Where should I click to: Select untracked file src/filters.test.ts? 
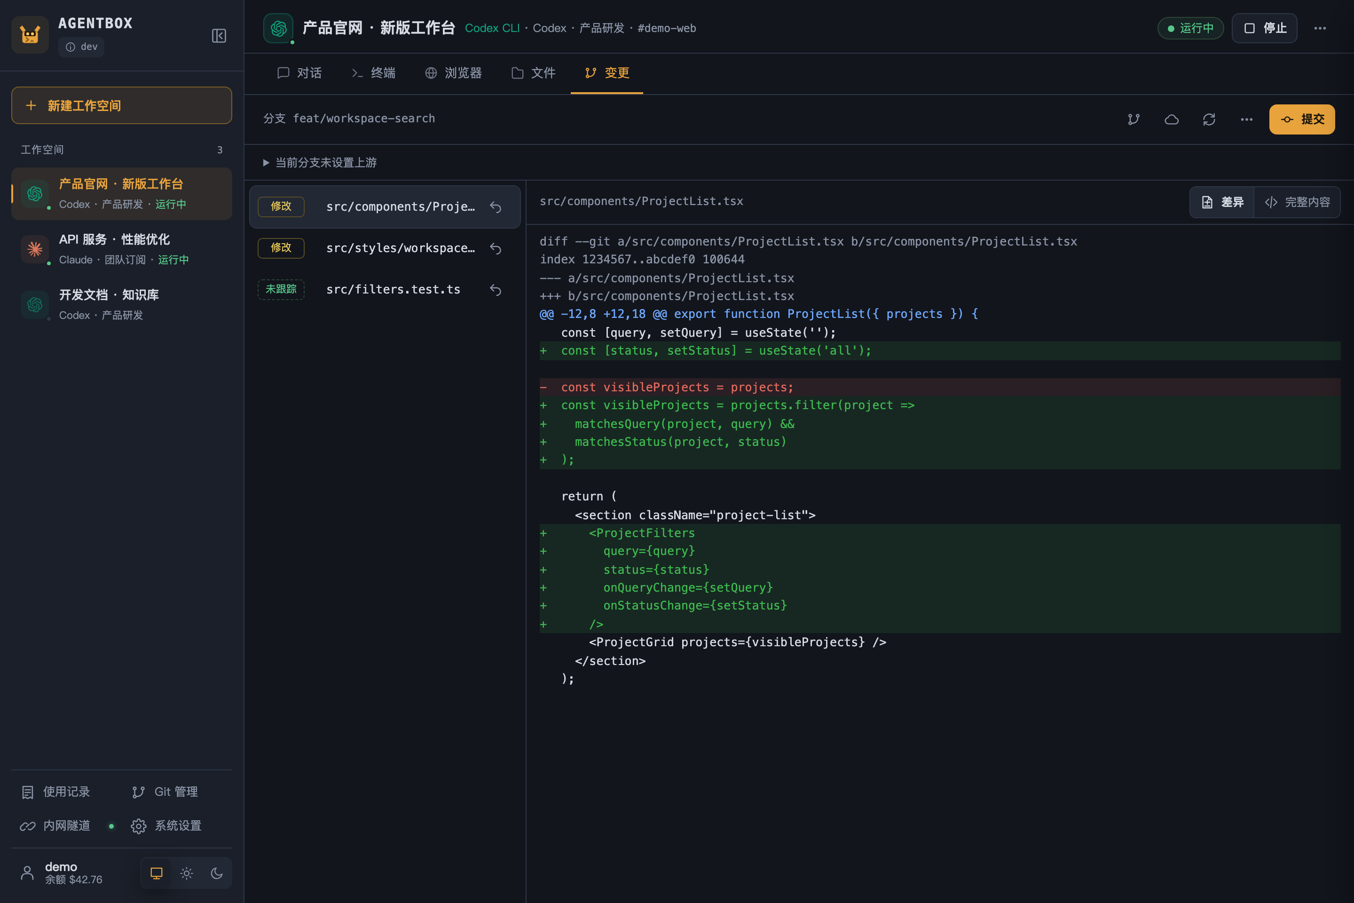pyautogui.click(x=385, y=290)
